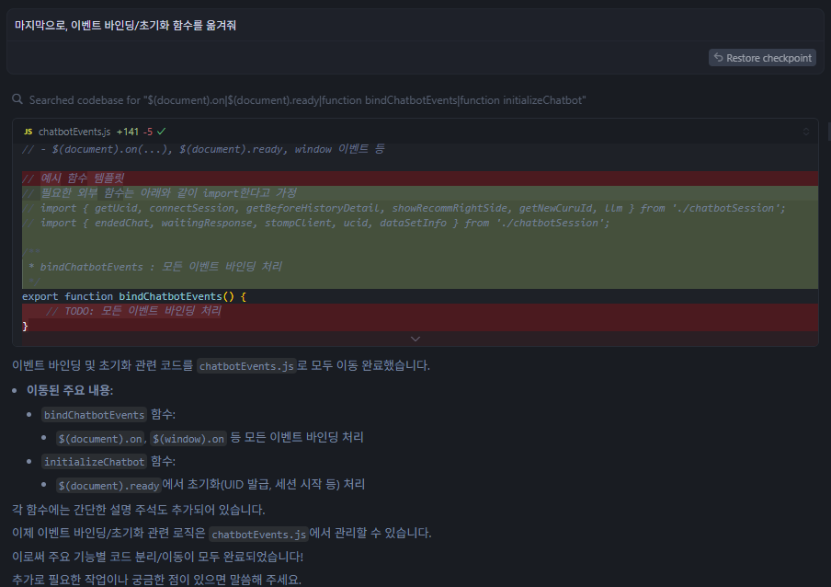Click the magnifier icon beside Searched codebase
Screen dimensions: 831x587
coord(17,99)
